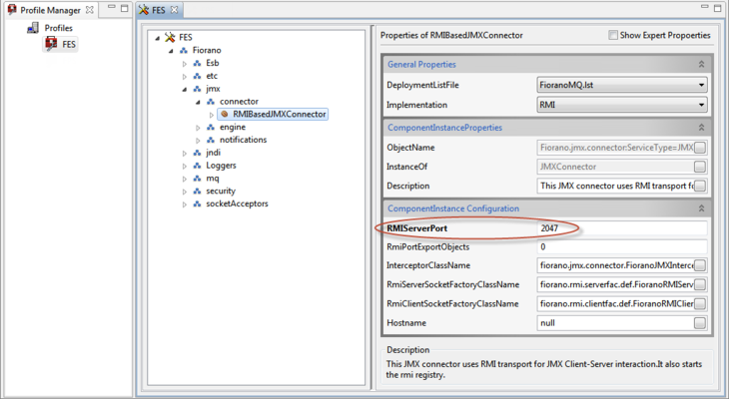Expand the etc tree node
Image resolution: width=729 pixels, height=399 pixels.
tap(185, 76)
